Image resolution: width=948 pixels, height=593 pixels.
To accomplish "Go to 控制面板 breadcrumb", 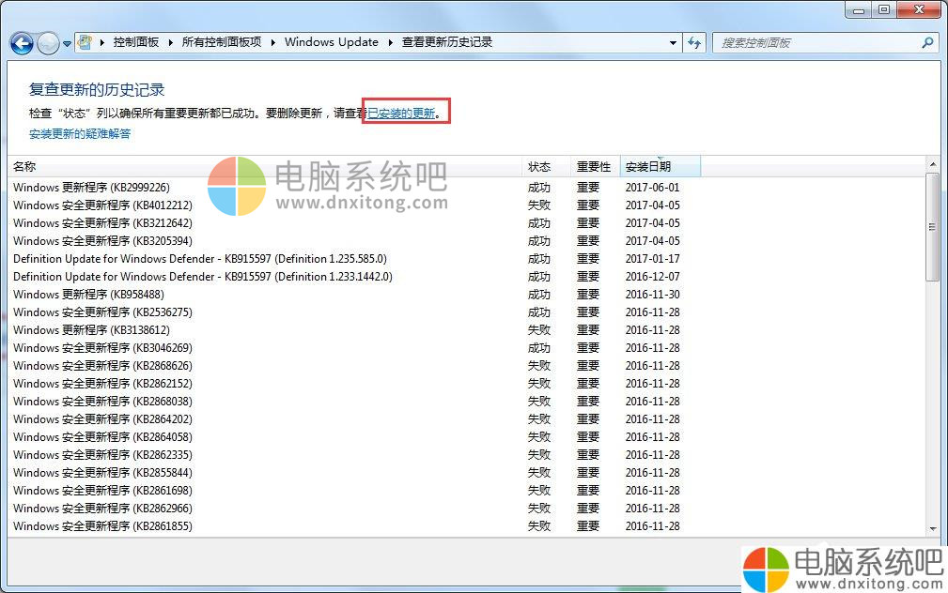I will coord(136,42).
